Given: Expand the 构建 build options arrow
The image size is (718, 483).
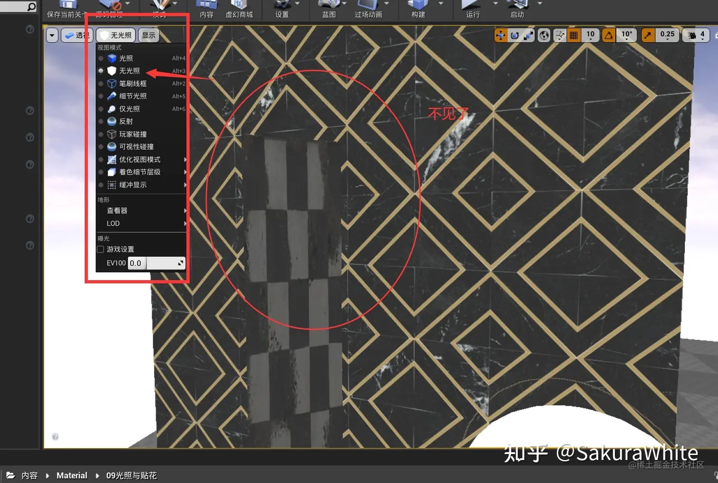Looking at the screenshot, I should pyautogui.click(x=441, y=4).
